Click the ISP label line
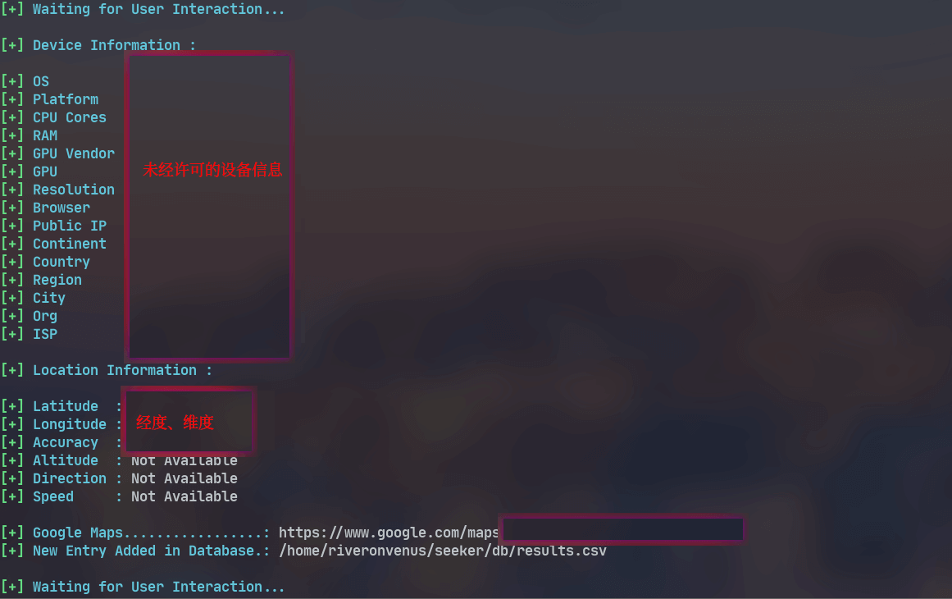952x599 pixels. pos(44,334)
